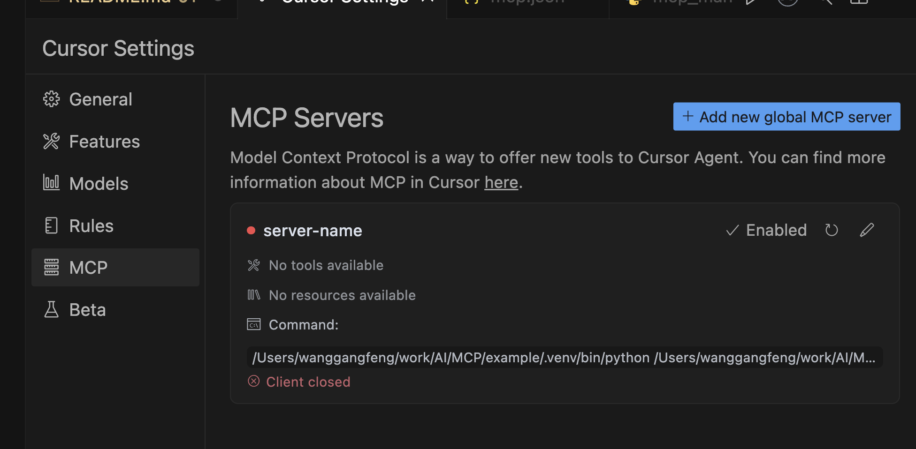Follow the 'here' link about MCP

[x=501, y=182]
